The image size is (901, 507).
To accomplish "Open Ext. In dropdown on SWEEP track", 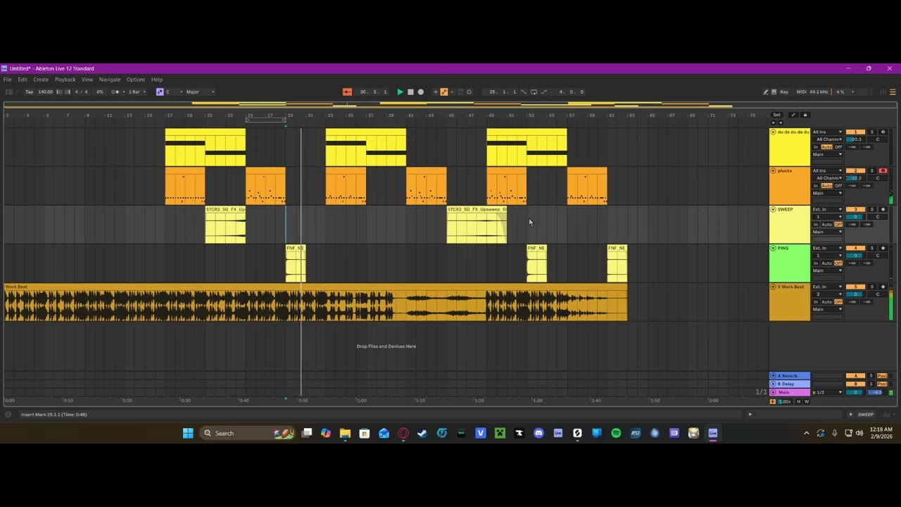I will [827, 209].
